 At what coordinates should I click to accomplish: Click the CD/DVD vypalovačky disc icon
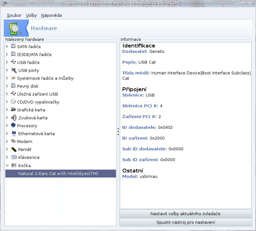[13, 101]
